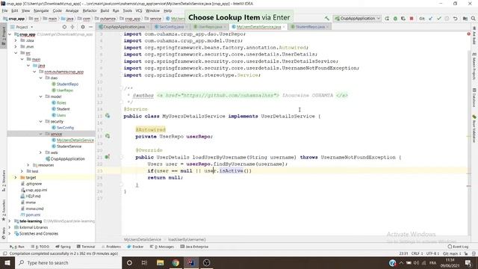
Task: Click the Search Everywhere magnifier icon
Action: [473, 18]
